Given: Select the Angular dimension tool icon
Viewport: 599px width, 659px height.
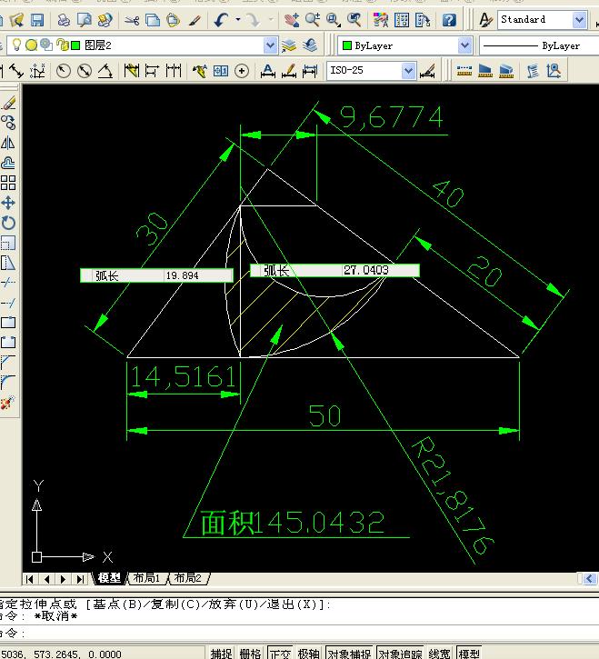Looking at the screenshot, I should tap(105, 71).
